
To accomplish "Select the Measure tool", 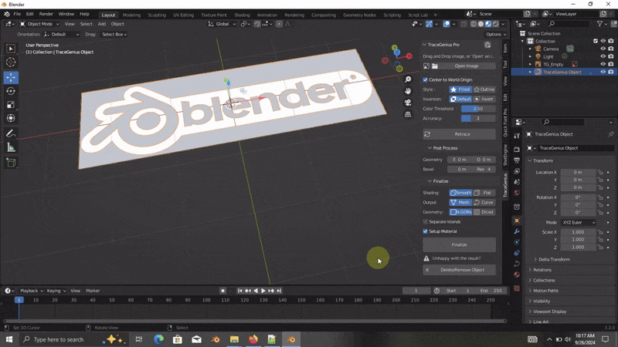I will [11, 147].
